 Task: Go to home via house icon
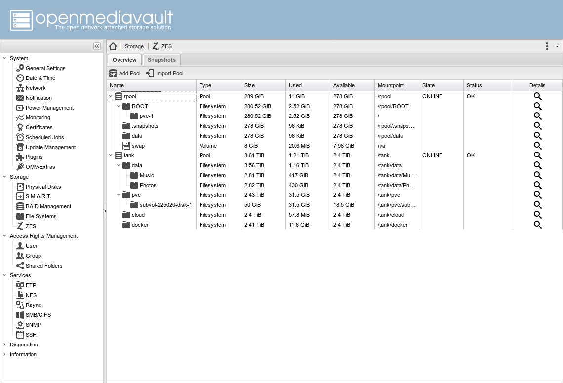(113, 46)
